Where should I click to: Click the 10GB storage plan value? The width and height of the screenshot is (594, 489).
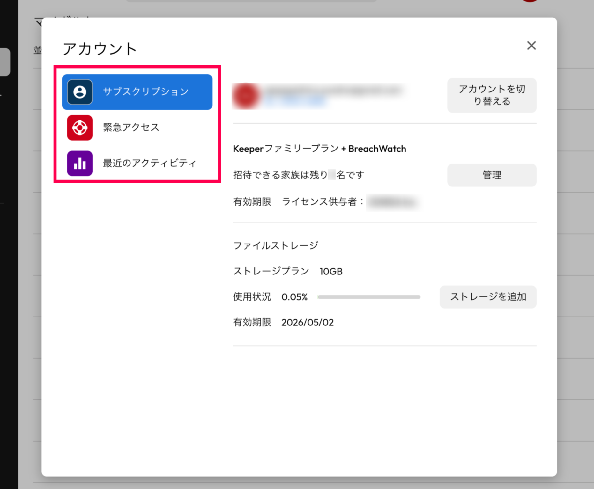click(331, 272)
